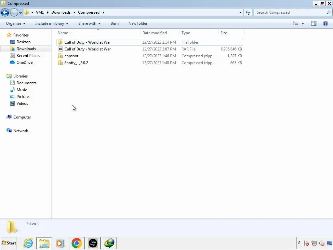Show hidden system tray icons
Image resolution: width=333 pixels, height=250 pixels.
coord(299,243)
